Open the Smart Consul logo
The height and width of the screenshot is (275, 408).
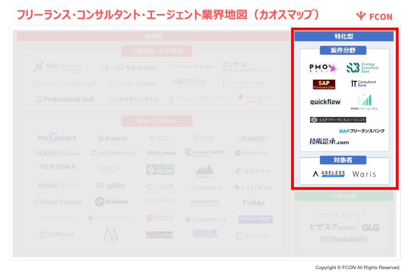[x=160, y=138]
